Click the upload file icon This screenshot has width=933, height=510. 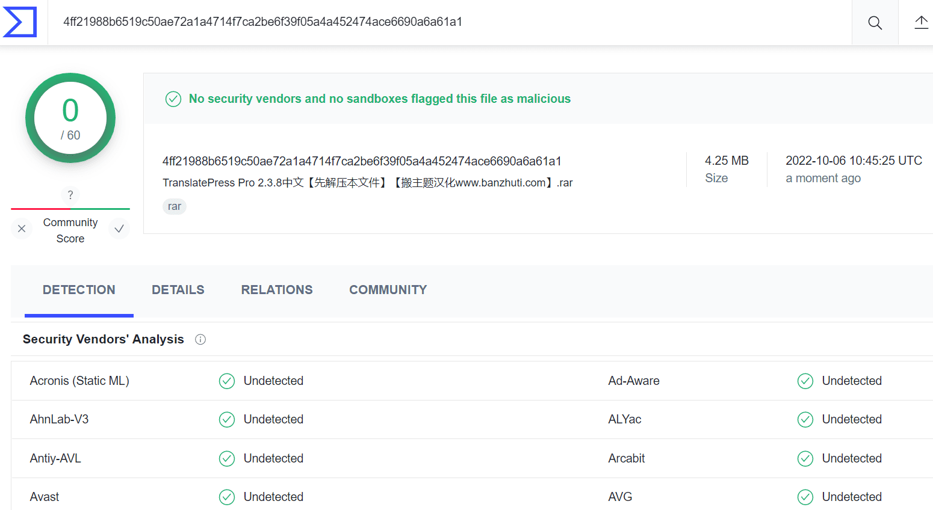(921, 23)
